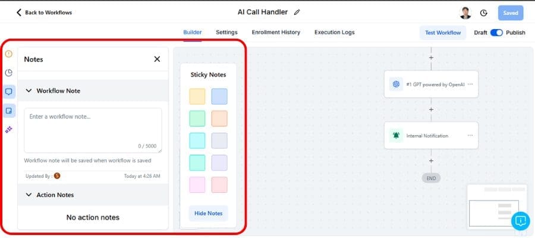This screenshot has width=535, height=238.
Task: Collapse the Action Notes section
Action: 29,195
